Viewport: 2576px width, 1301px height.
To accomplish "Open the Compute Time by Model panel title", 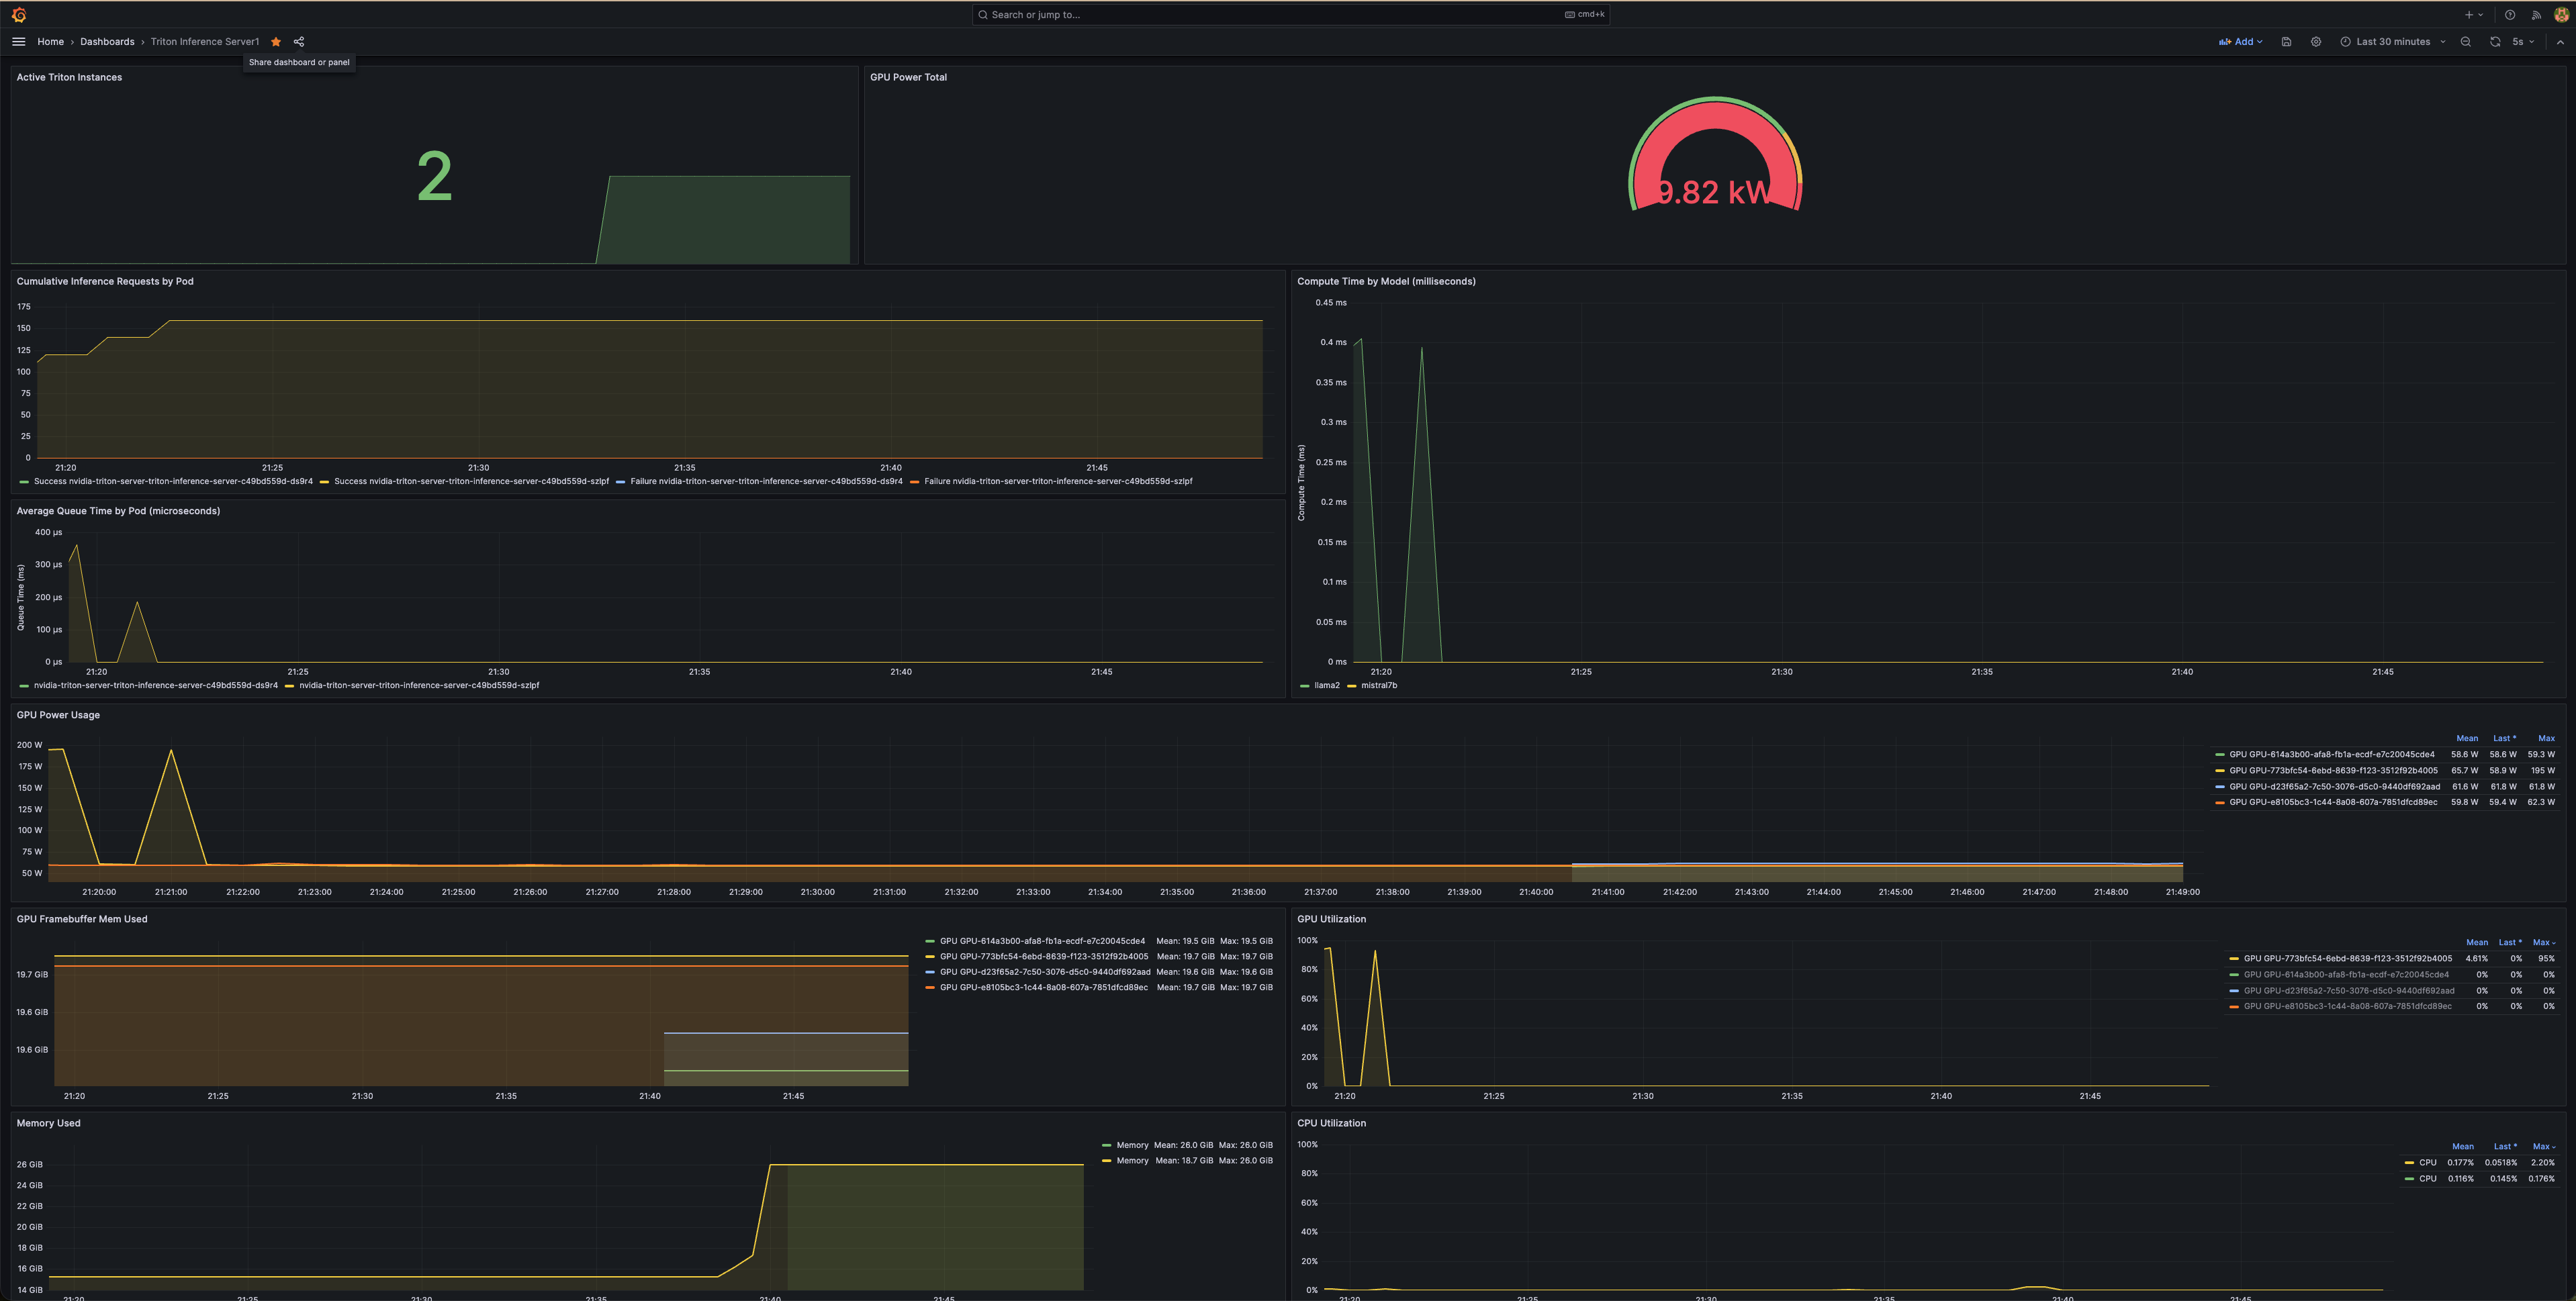I will click(x=1386, y=281).
